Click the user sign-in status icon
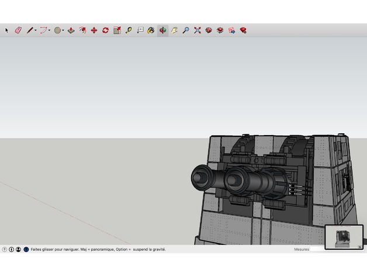The image size is (367, 276). point(18,250)
